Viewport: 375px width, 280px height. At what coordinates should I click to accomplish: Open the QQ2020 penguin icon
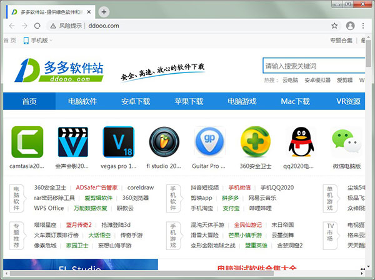pos(301,142)
